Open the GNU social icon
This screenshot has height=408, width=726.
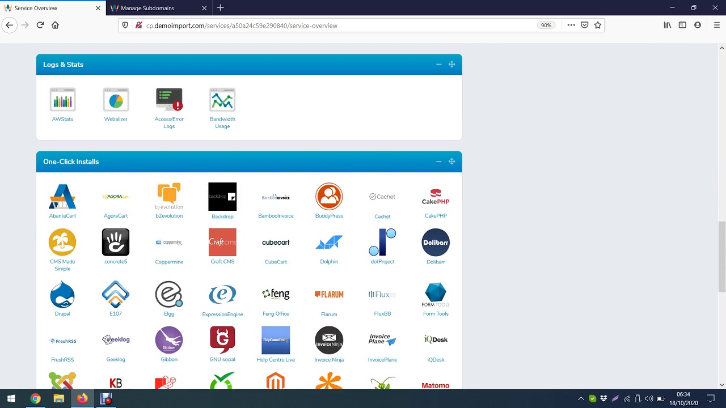coord(222,341)
